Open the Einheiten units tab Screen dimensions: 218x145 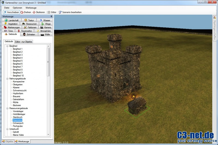29,34
